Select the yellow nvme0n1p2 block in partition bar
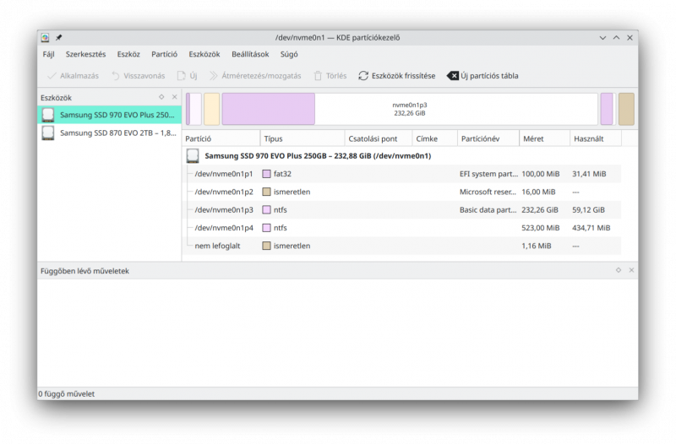 [x=212, y=109]
